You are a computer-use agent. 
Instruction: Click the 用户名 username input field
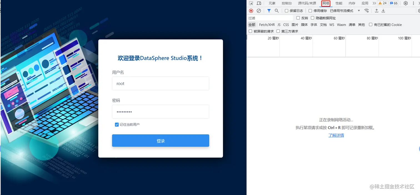pyautogui.click(x=161, y=83)
